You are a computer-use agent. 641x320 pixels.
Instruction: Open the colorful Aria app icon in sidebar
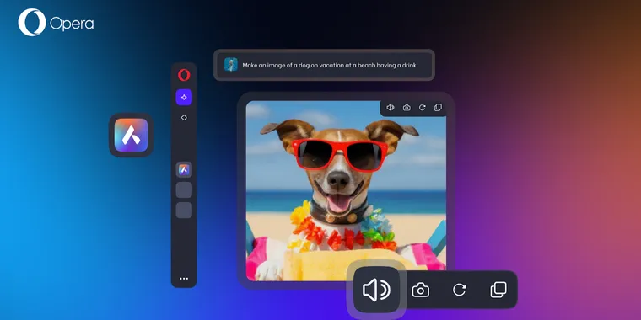(184, 170)
